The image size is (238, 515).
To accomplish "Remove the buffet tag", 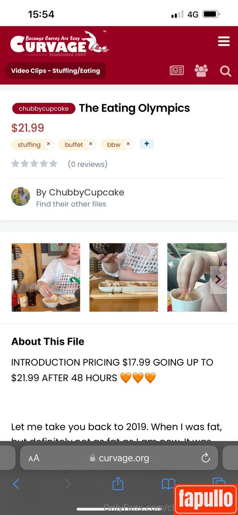I will point(91,144).
